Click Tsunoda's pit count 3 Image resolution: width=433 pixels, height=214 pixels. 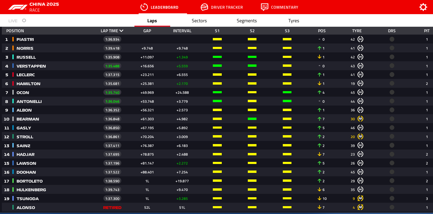[x=427, y=199]
